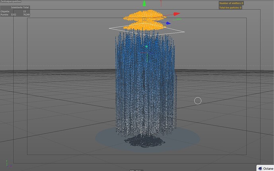274x171 pixels.
Task: Click the selected points value 3202
Action: pos(14,15)
